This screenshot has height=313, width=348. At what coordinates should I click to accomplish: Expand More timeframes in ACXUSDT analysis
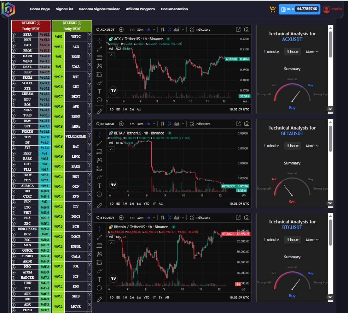[312, 52]
